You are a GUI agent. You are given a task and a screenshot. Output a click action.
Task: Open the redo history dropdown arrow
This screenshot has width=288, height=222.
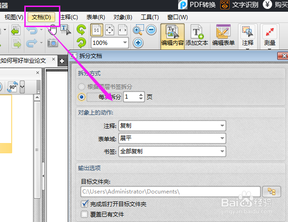[x=41, y=43]
